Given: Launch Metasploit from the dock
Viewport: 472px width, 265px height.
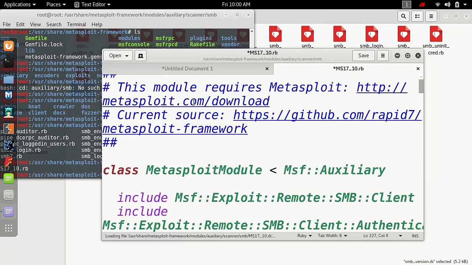Looking at the screenshot, I should (9, 95).
